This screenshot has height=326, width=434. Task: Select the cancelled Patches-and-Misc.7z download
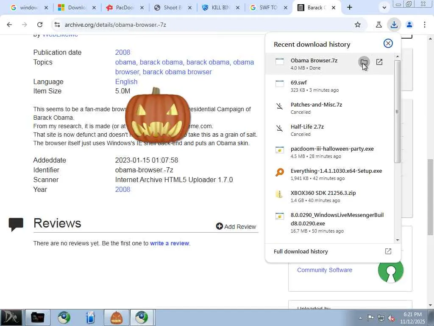point(329,108)
